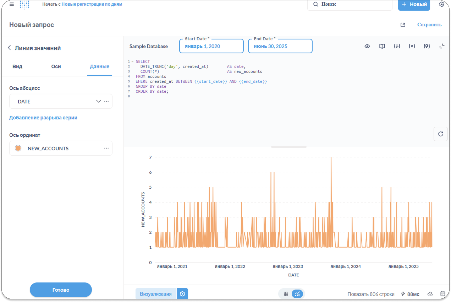Click the Сохранить link
The width and height of the screenshot is (451, 302).
pos(429,25)
